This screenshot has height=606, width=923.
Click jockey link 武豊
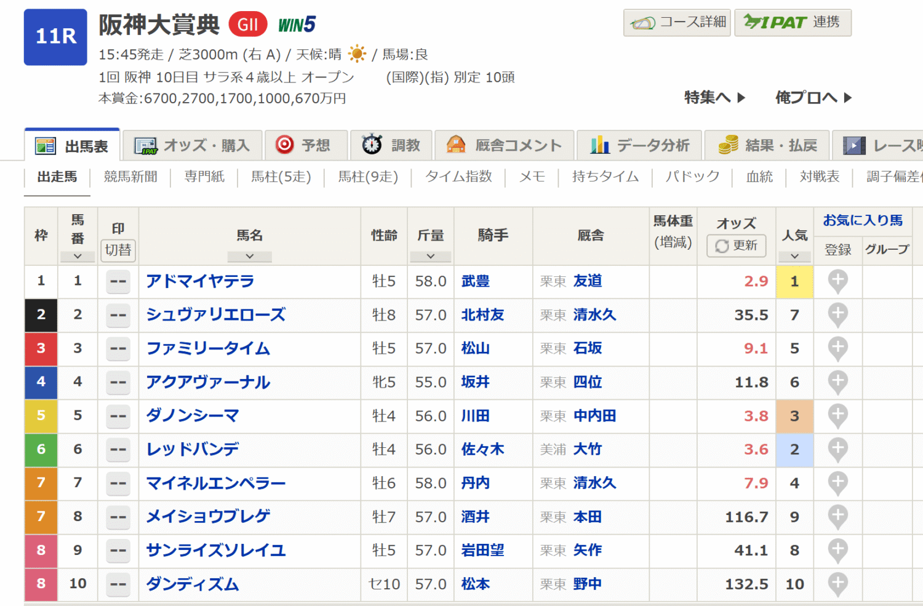tap(475, 281)
